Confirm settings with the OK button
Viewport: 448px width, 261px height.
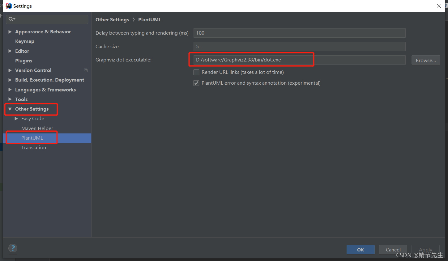(361, 250)
